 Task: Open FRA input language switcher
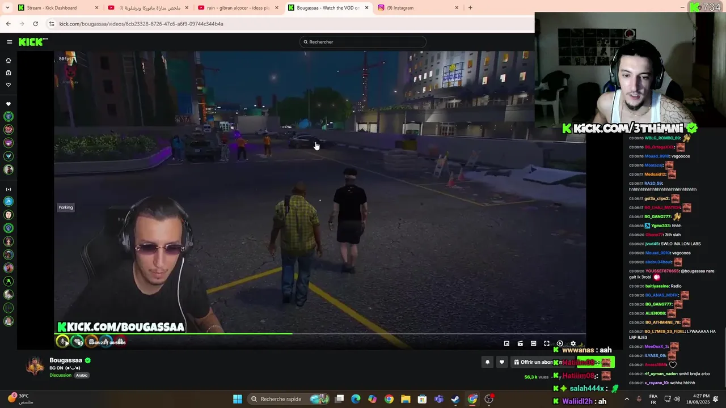tap(653, 399)
